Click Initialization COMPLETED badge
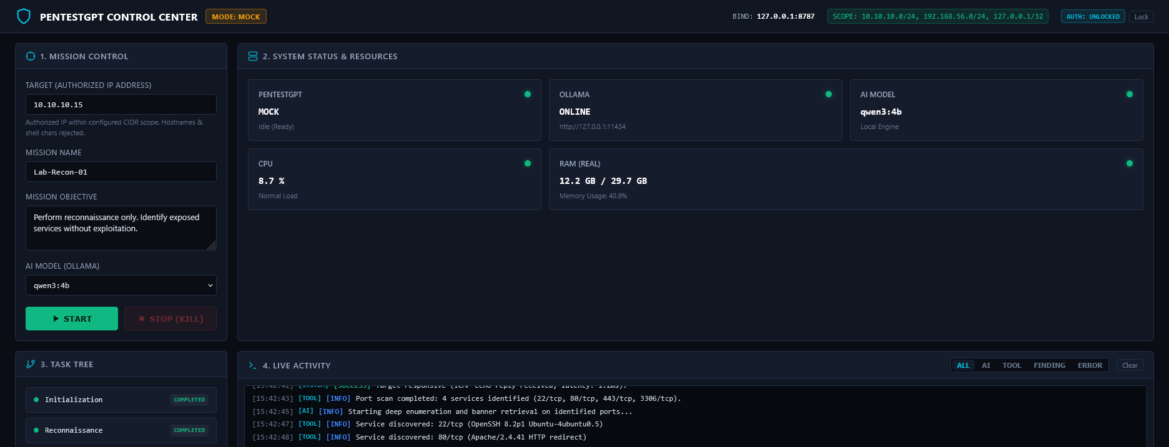 click(189, 400)
